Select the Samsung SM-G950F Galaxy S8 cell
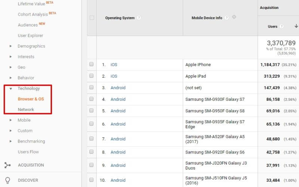Screen dimensions: 299x187 coord(215,111)
